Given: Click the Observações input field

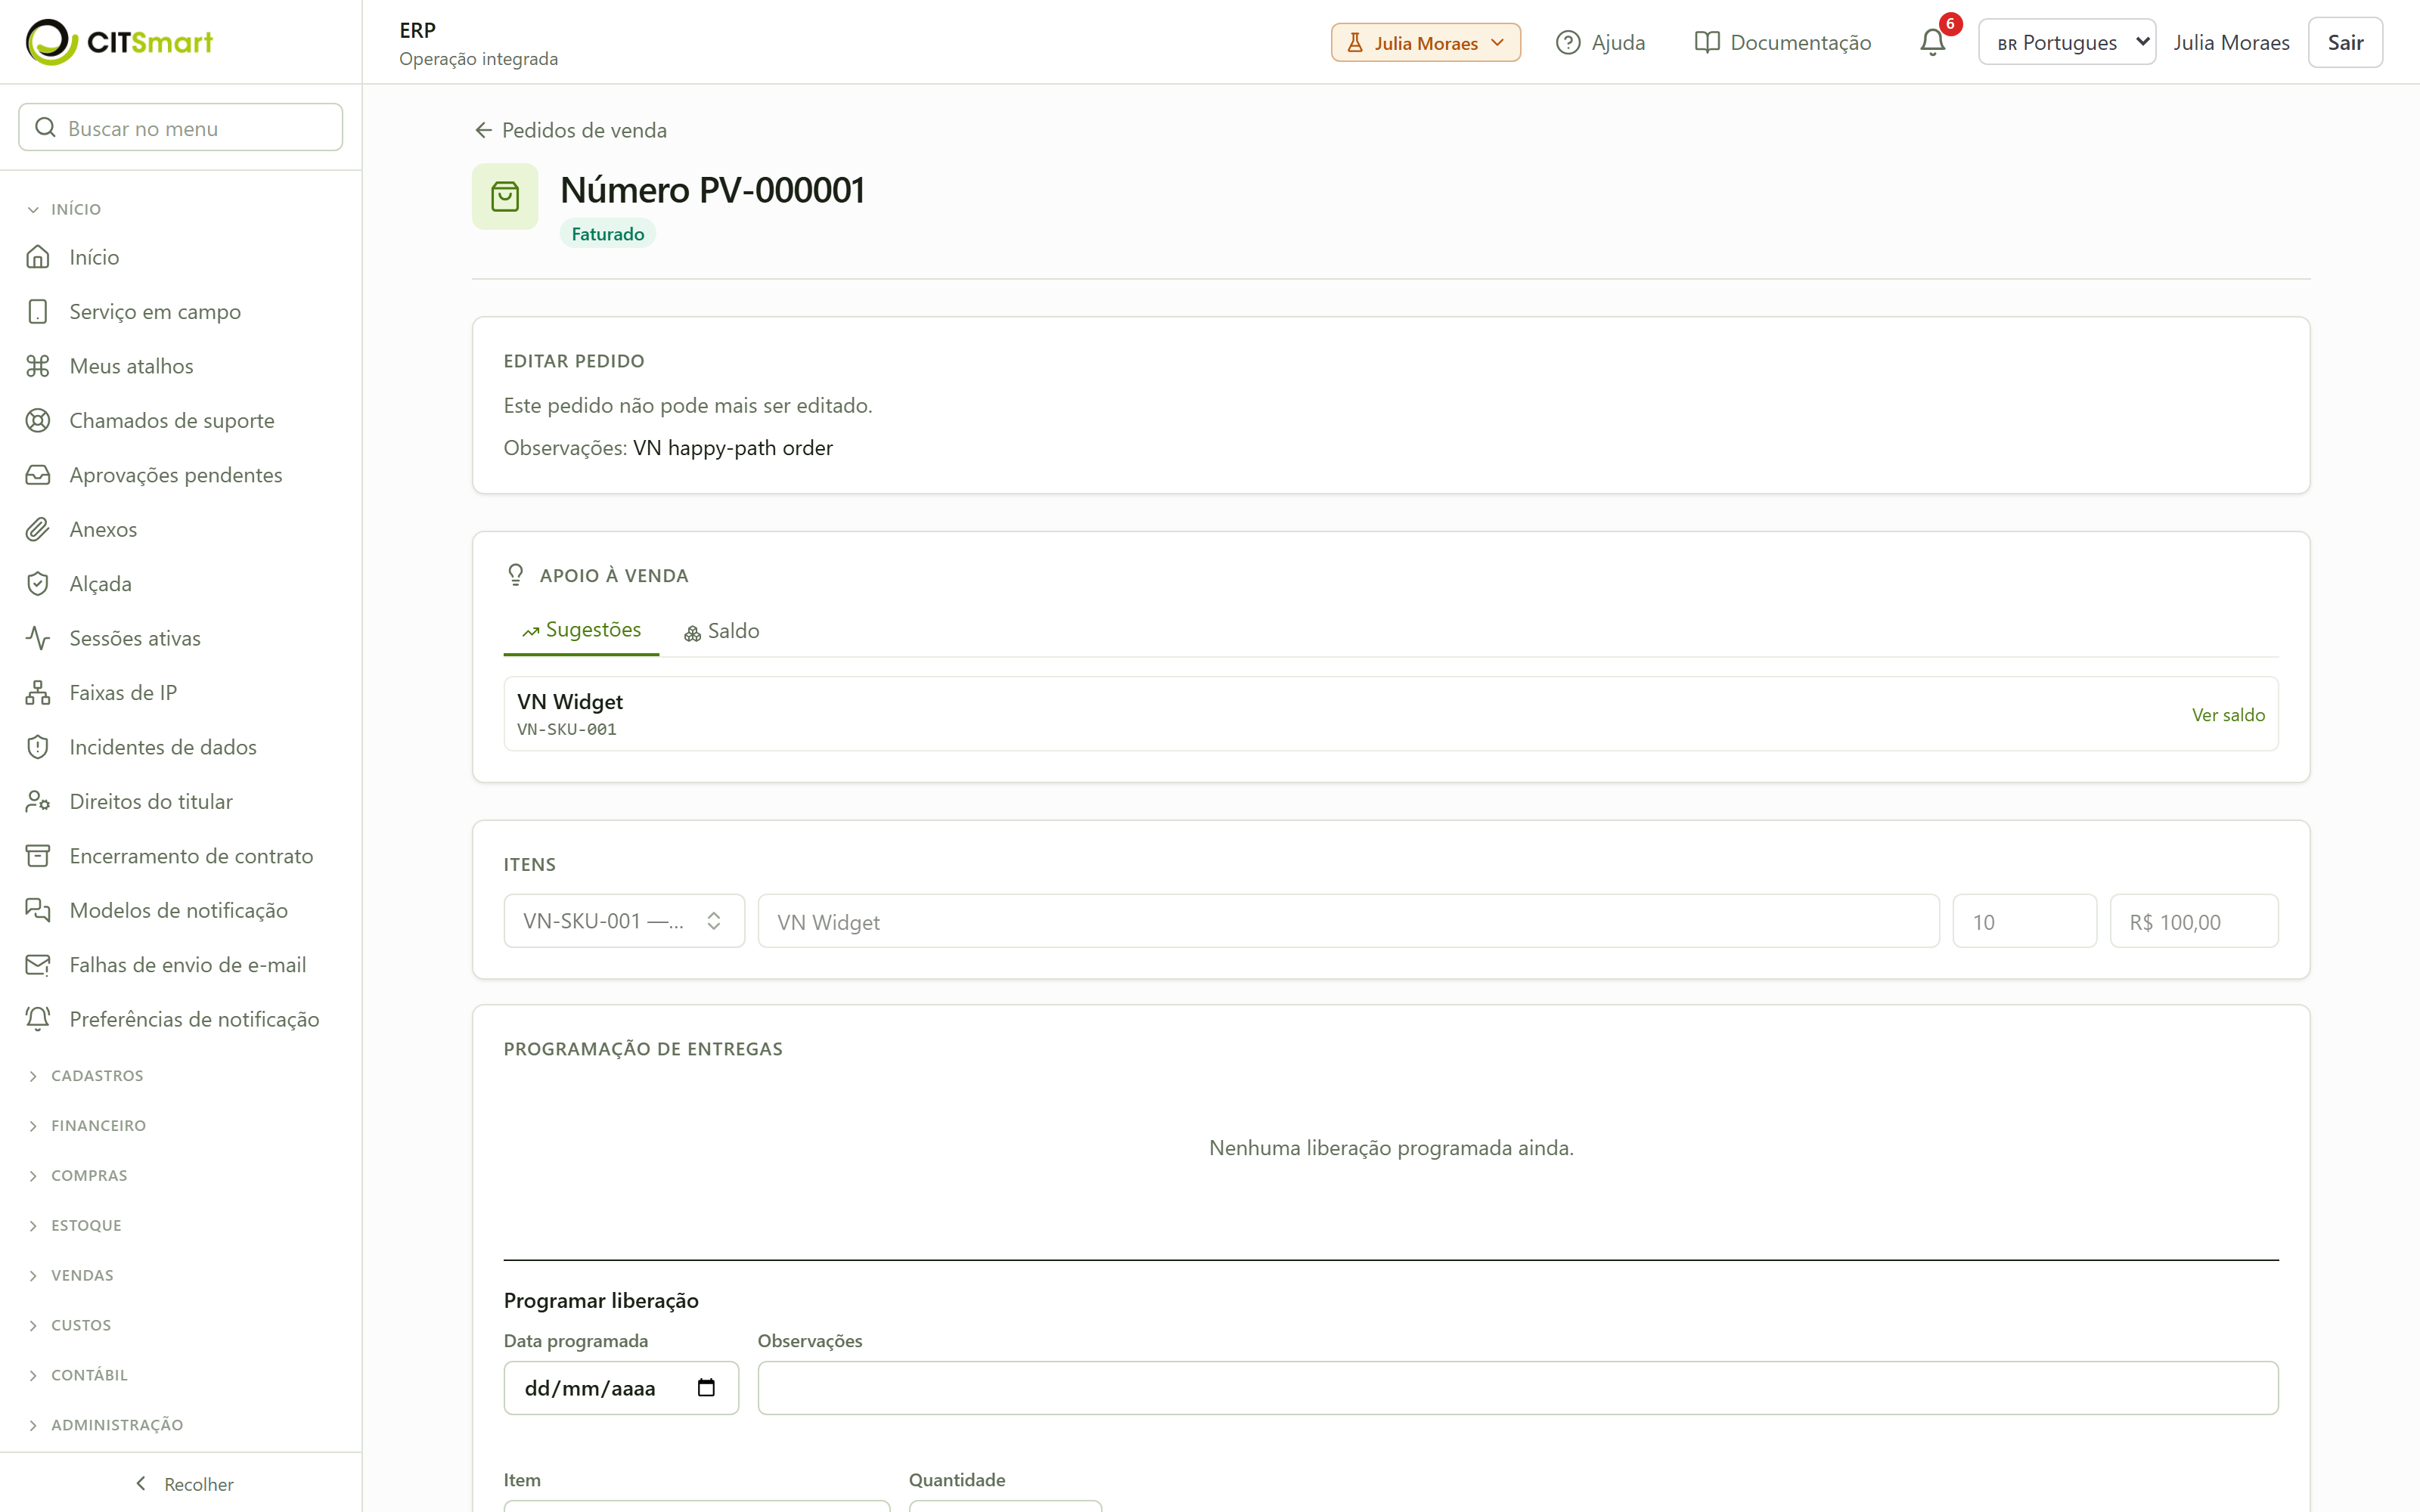Looking at the screenshot, I should point(1518,1388).
